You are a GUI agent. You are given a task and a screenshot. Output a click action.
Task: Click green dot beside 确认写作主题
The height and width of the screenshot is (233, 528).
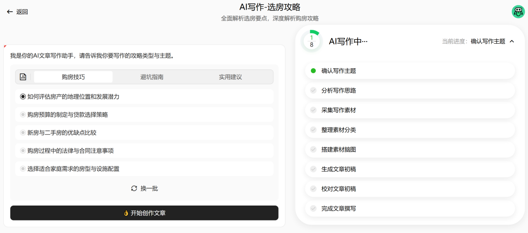point(313,71)
